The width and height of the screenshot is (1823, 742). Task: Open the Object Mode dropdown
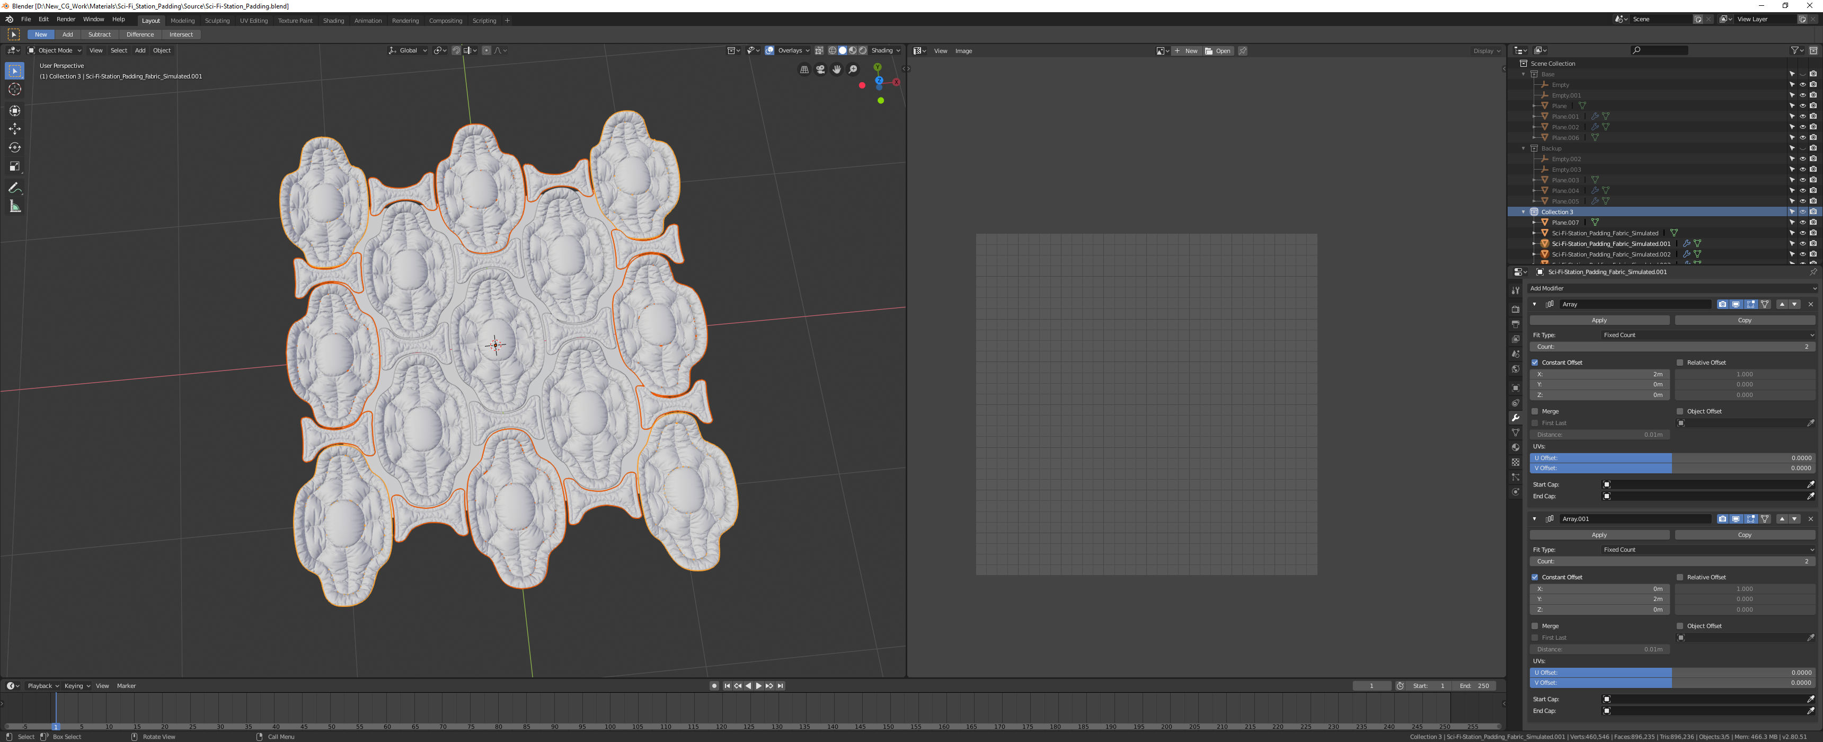(55, 50)
